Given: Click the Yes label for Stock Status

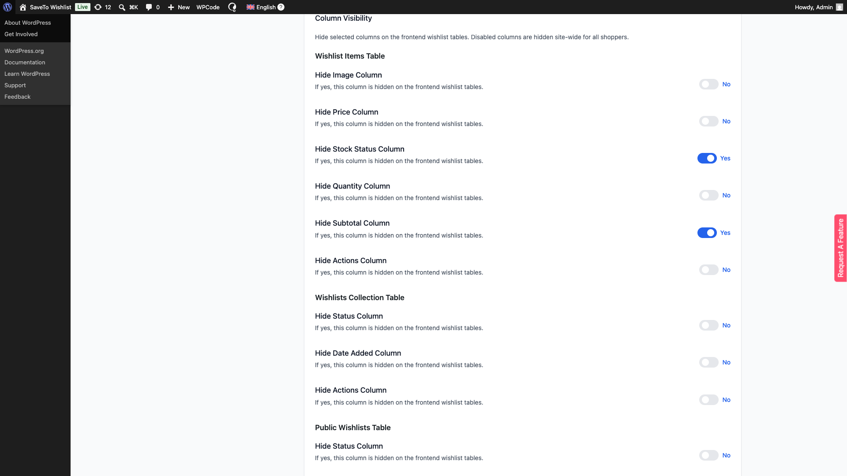Looking at the screenshot, I should click(725, 158).
